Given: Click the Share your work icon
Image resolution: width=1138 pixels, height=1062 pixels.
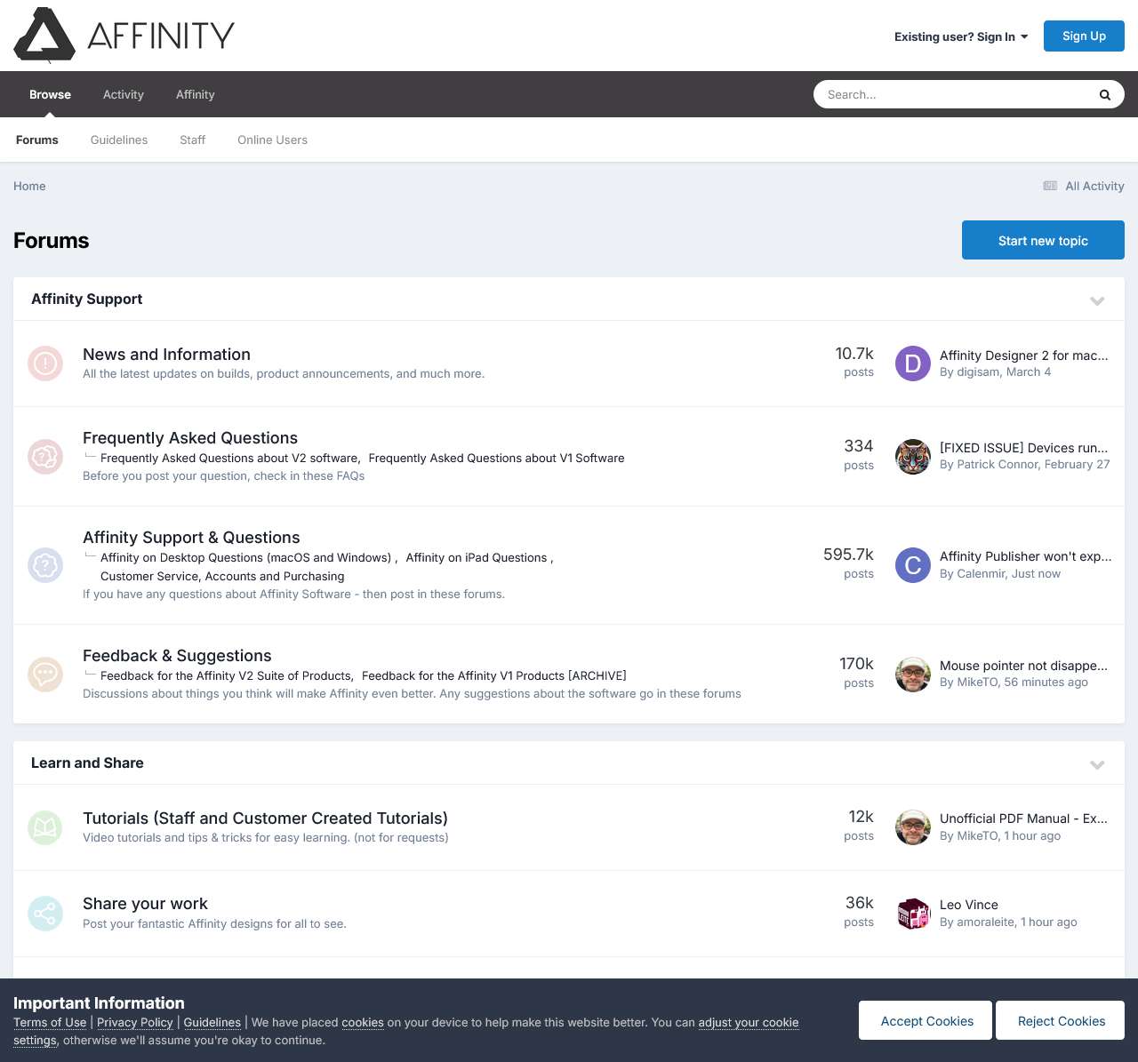Looking at the screenshot, I should [45, 914].
